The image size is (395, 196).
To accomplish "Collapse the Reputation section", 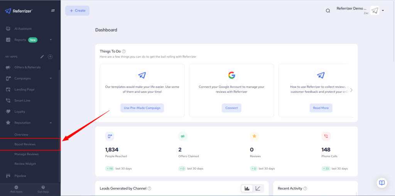I will pos(51,123).
